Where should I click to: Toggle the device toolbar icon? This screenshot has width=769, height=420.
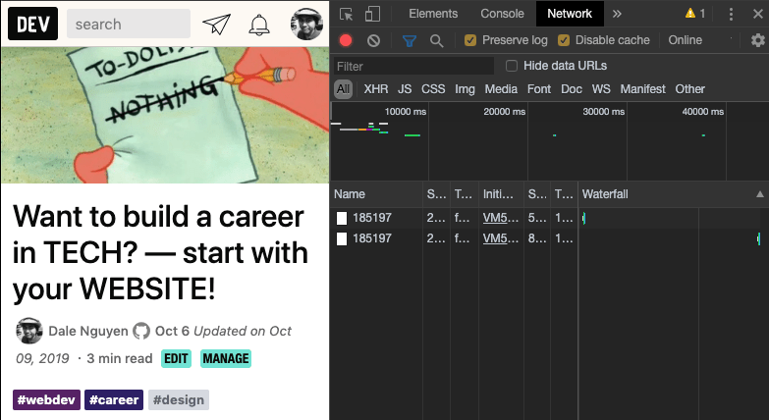373,14
